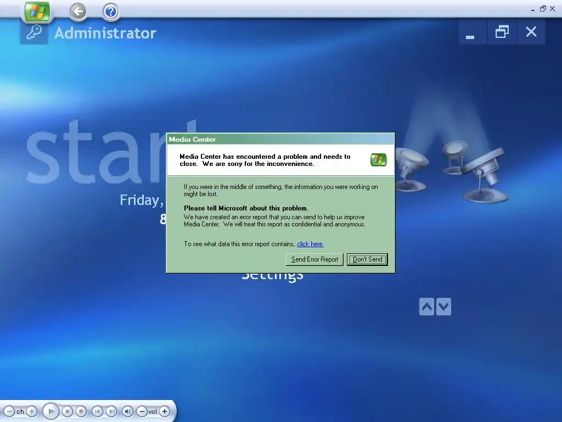Skip to next track button
The height and width of the screenshot is (422, 562).
tap(111, 411)
